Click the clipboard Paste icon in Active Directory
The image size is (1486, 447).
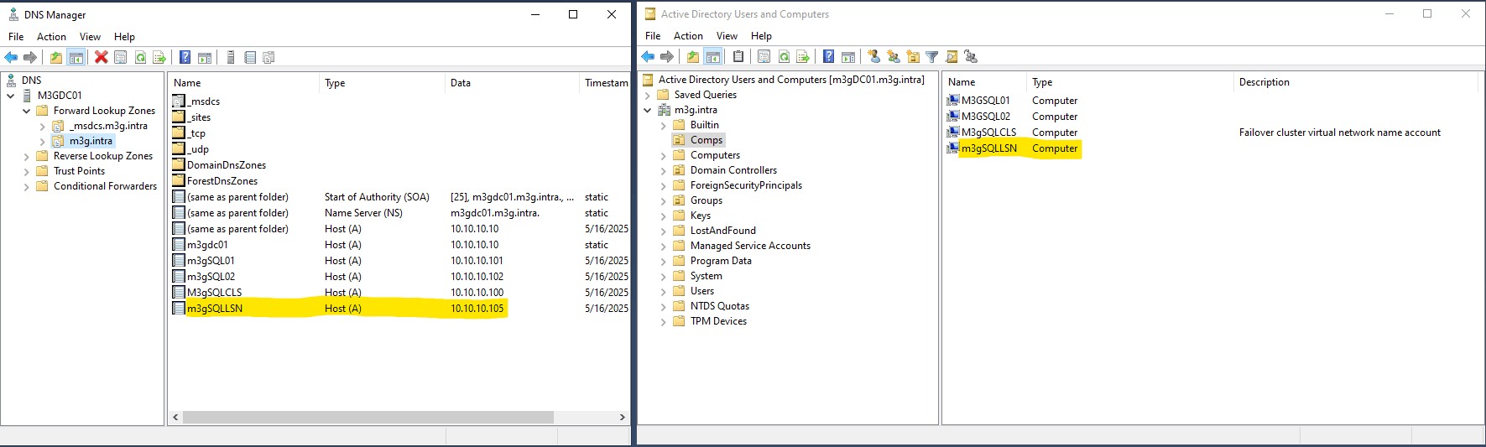point(738,56)
